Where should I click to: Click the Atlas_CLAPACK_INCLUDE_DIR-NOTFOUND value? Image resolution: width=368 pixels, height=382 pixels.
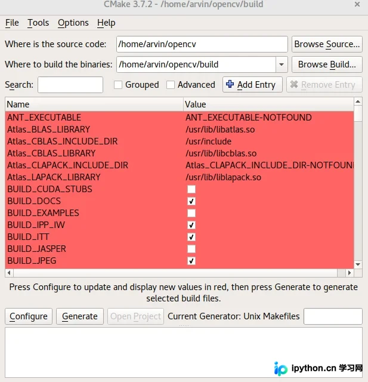pos(270,165)
